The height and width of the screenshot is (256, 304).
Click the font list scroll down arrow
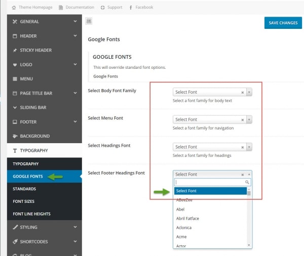tap(249, 245)
